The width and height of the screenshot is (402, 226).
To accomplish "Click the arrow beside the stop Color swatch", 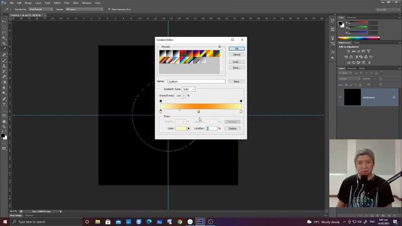I will pyautogui.click(x=188, y=128).
